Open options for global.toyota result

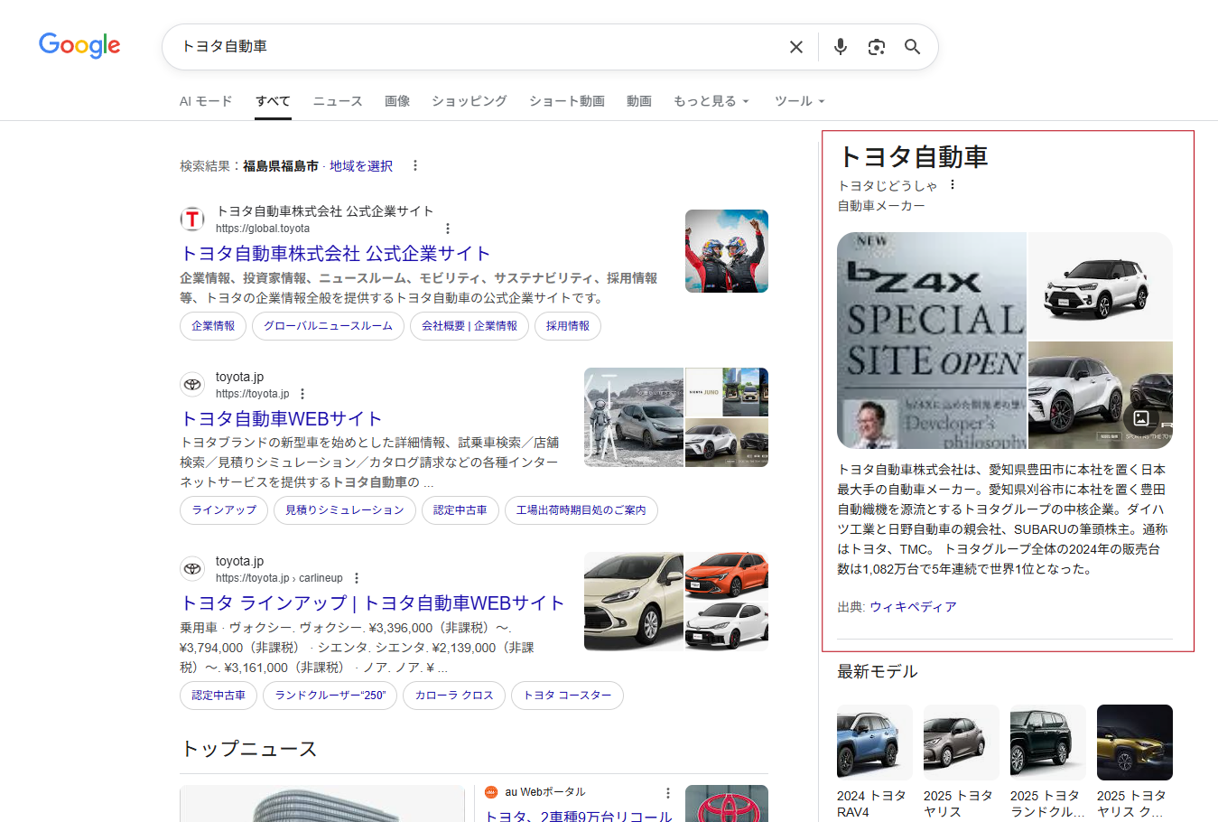pos(447,229)
